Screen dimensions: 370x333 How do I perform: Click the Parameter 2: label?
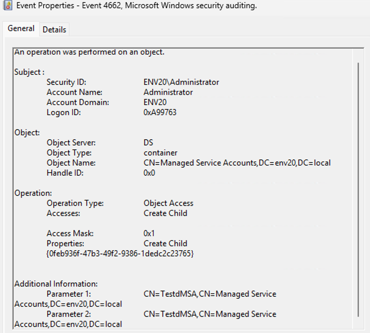click(x=69, y=314)
